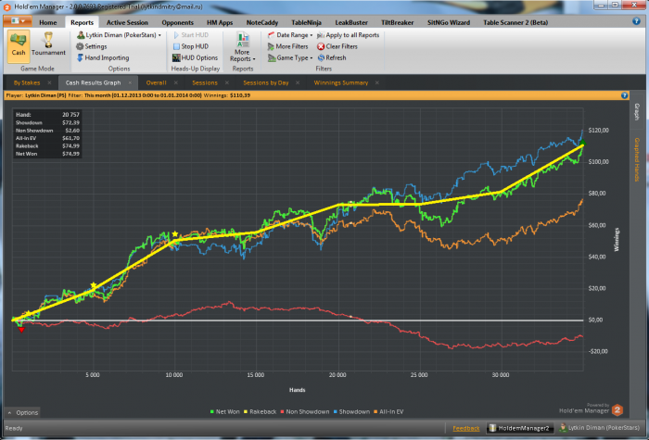
Task: Click the Hold'em Manager 2 logo
Action: coord(617,409)
